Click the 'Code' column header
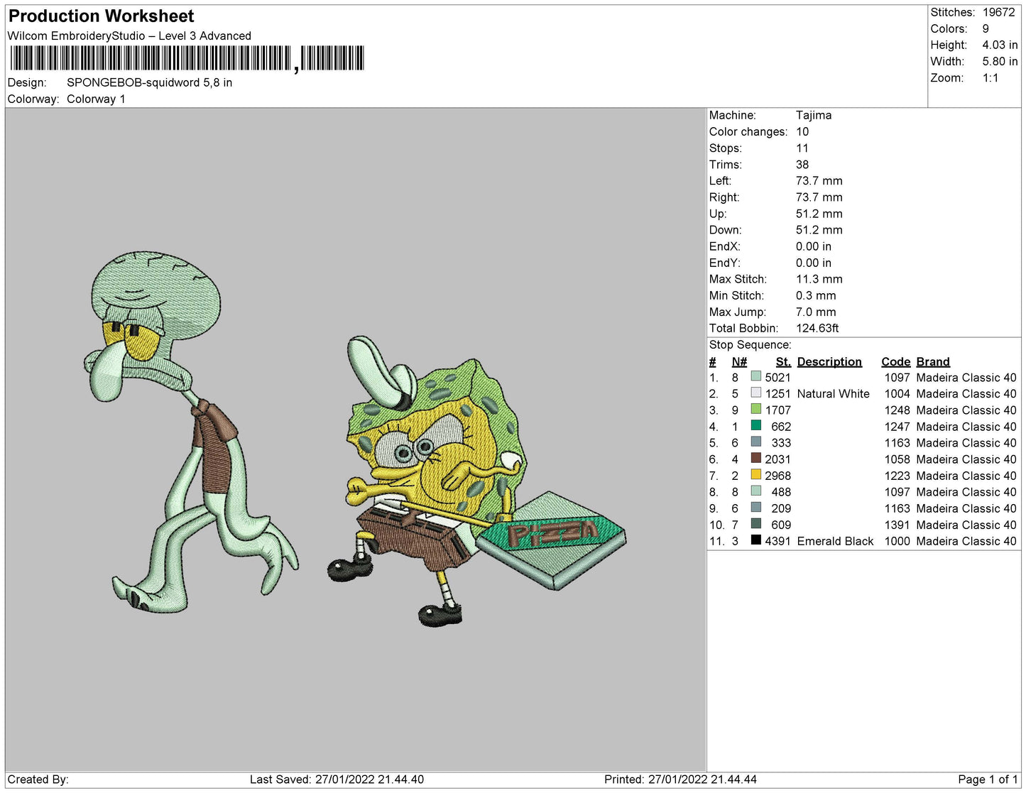 pos(896,361)
